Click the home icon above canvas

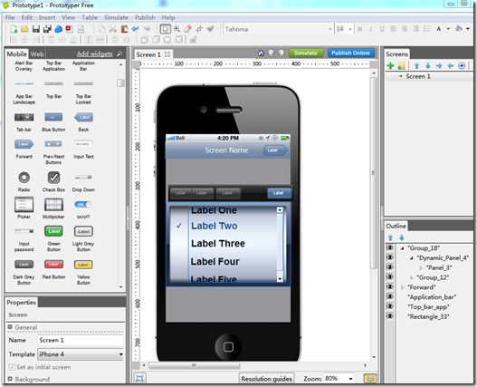261,53
